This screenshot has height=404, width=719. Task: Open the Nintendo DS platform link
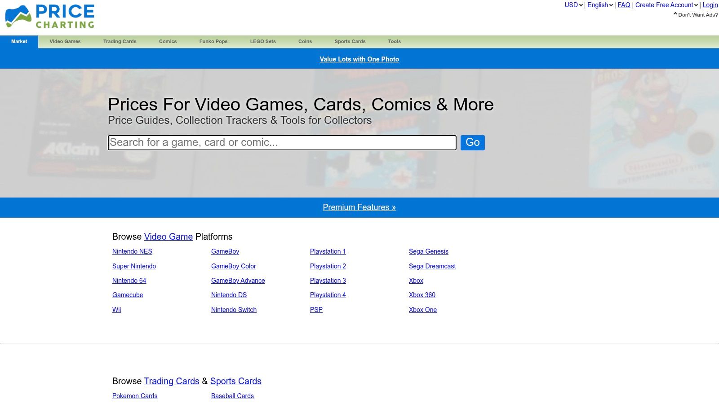229,295
